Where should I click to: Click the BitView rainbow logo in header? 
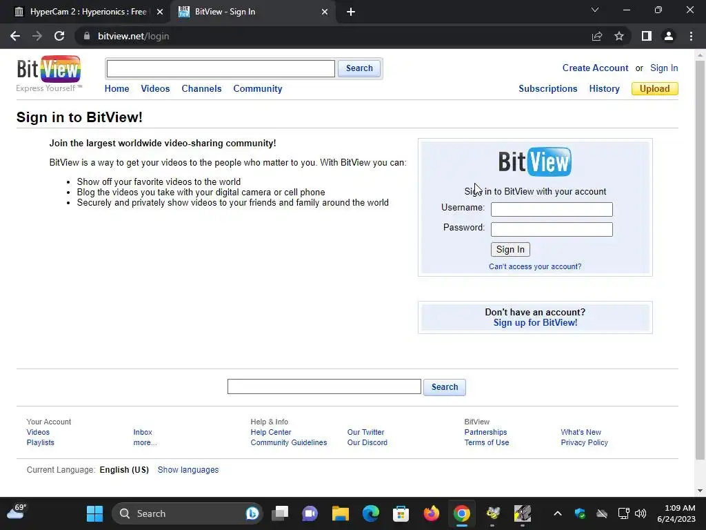pos(49,70)
